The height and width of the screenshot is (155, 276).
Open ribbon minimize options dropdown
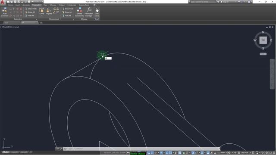[97, 5]
